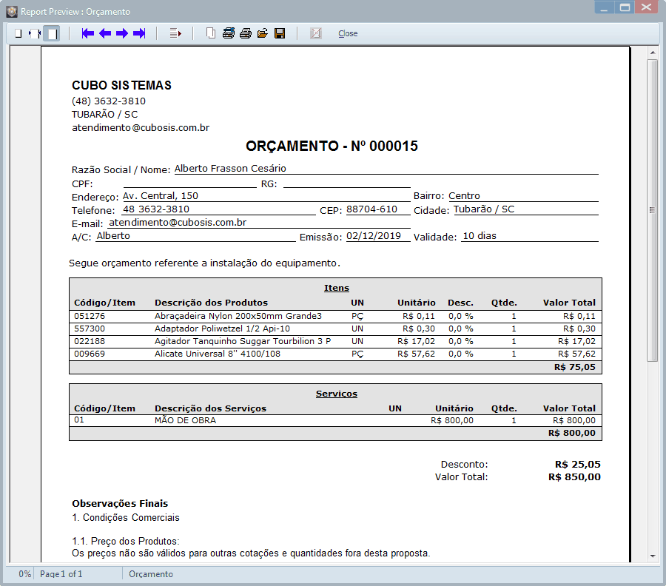Click the vertical scrollbar up arrow
The width and height of the screenshot is (666, 586).
click(653, 53)
